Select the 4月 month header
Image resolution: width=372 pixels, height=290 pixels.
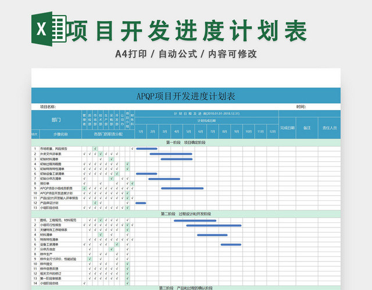pyautogui.click(x=177, y=132)
